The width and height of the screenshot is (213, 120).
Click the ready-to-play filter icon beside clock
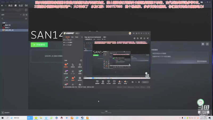tap(26, 15)
